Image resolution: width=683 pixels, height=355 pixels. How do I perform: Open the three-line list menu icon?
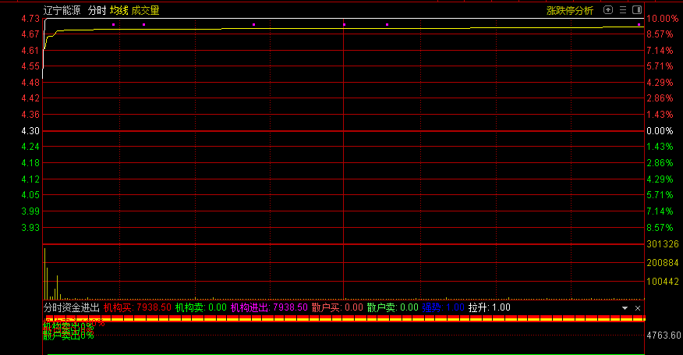tap(623, 10)
